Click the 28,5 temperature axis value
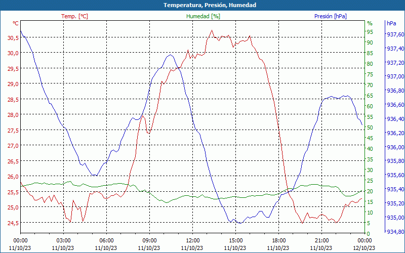The height and width of the screenshot is (253, 405). point(13,99)
